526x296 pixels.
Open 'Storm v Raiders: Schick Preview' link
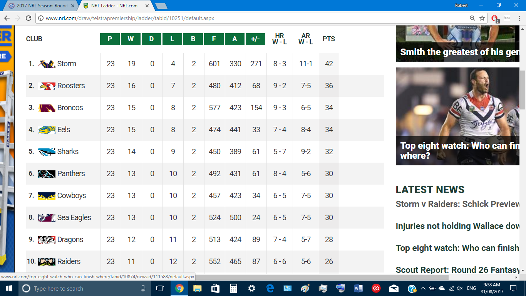pyautogui.click(x=458, y=204)
